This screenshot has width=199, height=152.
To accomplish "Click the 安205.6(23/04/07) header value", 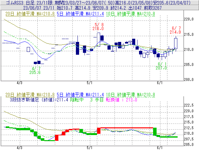I will (x=172, y=3).
